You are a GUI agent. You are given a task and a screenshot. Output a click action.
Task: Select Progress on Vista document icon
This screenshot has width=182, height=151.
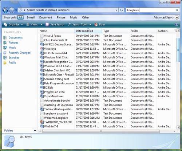click(42, 92)
